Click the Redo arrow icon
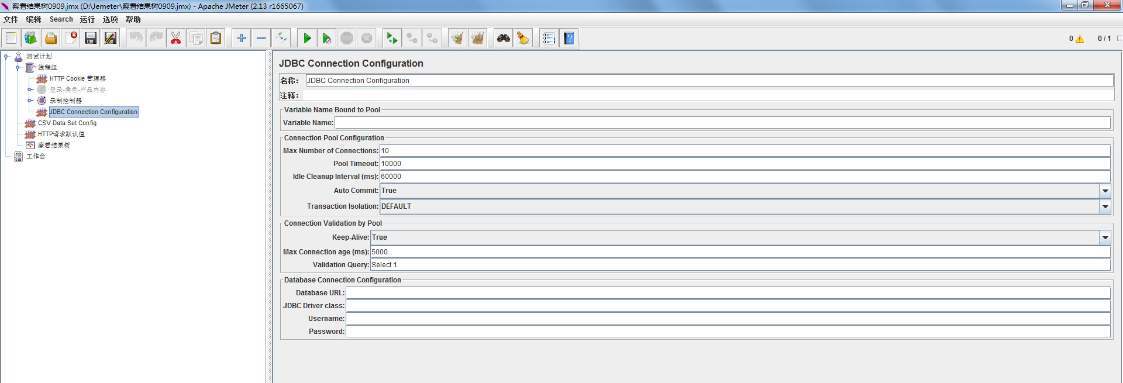Viewport: 1123px width, 383px height. click(156, 38)
